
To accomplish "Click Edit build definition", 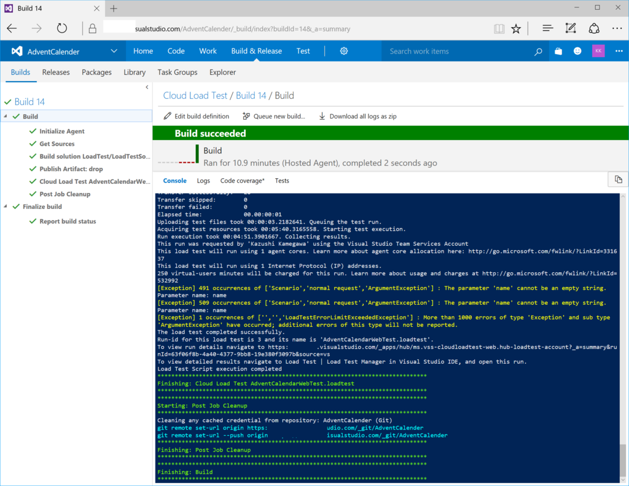I will (196, 116).
